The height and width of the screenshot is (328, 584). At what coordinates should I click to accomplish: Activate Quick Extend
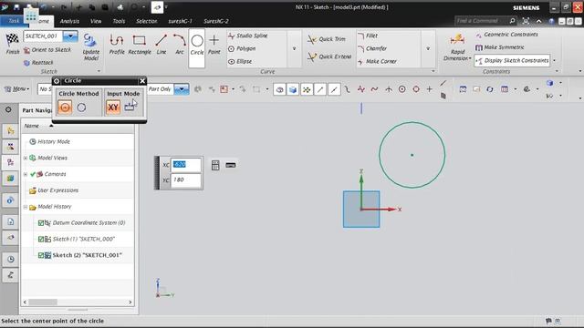point(329,56)
